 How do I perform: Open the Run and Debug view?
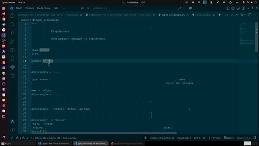(13, 41)
